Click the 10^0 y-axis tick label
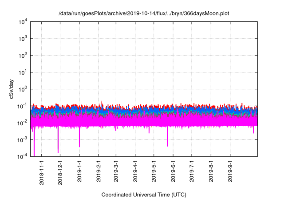The image size is (284, 199). click(x=23, y=89)
